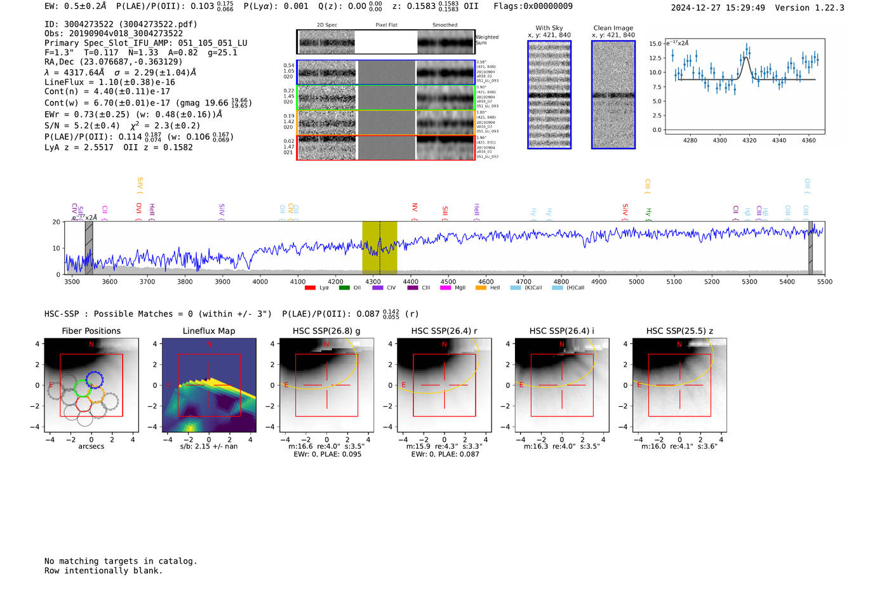Viewport: 889px width, 605px height.
Task: Click the CIV purple legend swatch
Action: pos(378,288)
